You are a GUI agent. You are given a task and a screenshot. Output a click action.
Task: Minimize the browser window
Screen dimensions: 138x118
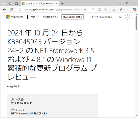120,3
